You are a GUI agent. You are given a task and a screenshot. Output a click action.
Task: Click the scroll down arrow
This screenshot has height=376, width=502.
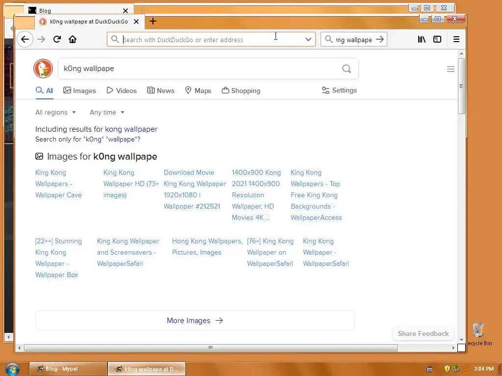click(461, 340)
